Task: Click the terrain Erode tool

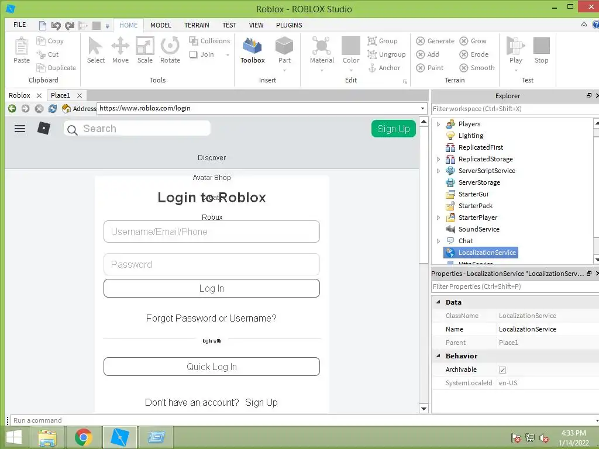Action: [x=474, y=54]
